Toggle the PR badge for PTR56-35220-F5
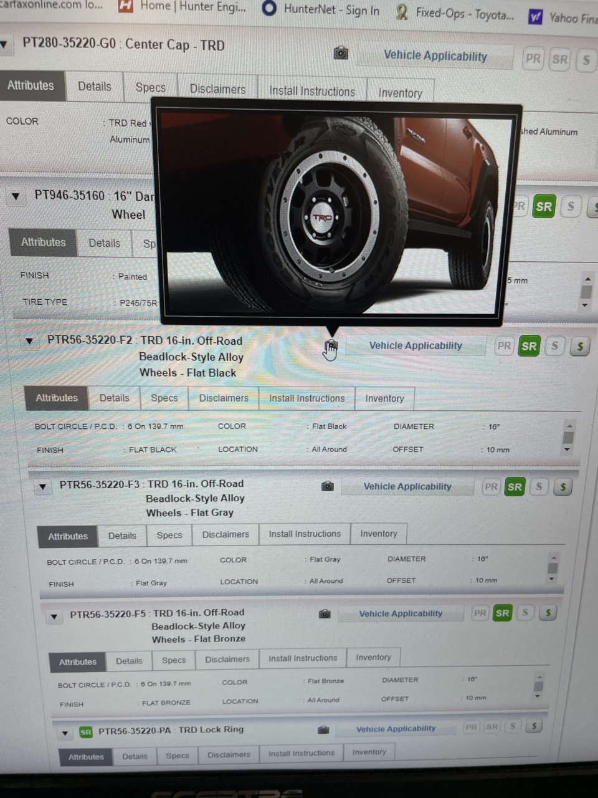Screen dimensions: 598x798 click(480, 613)
